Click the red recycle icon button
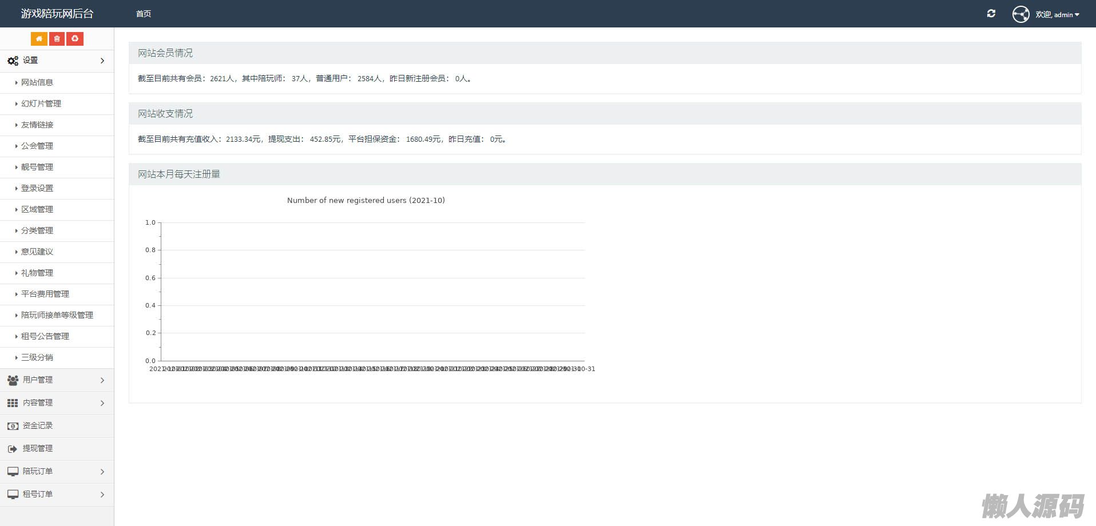1096x526 pixels. [75, 39]
